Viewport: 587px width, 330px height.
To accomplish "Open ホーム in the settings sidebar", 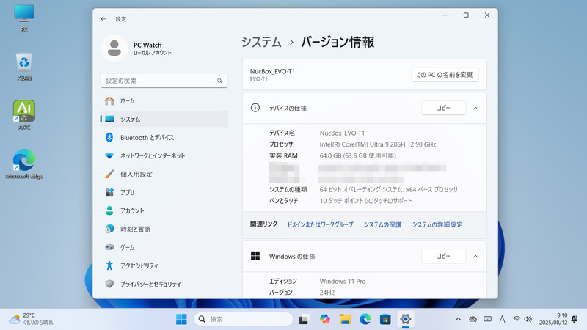I will pyautogui.click(x=164, y=100).
